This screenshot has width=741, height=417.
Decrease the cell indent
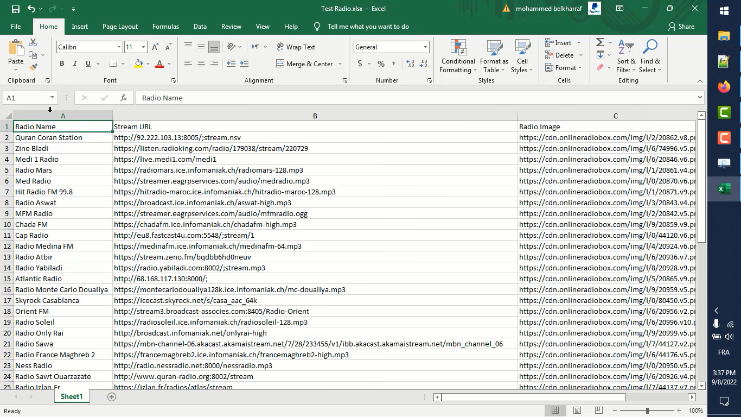(231, 64)
